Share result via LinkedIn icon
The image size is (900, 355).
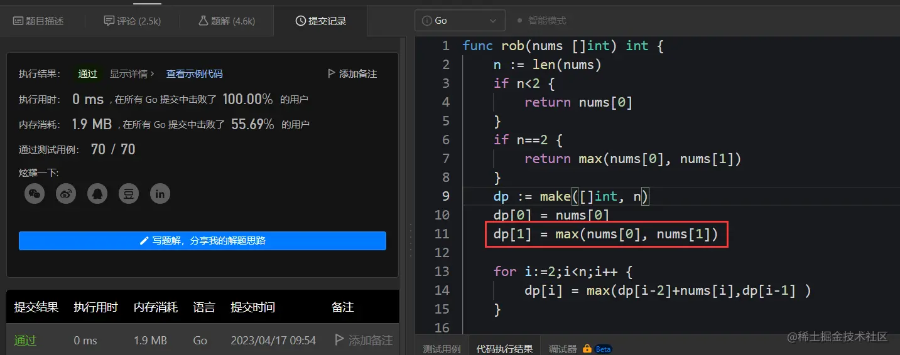(160, 194)
